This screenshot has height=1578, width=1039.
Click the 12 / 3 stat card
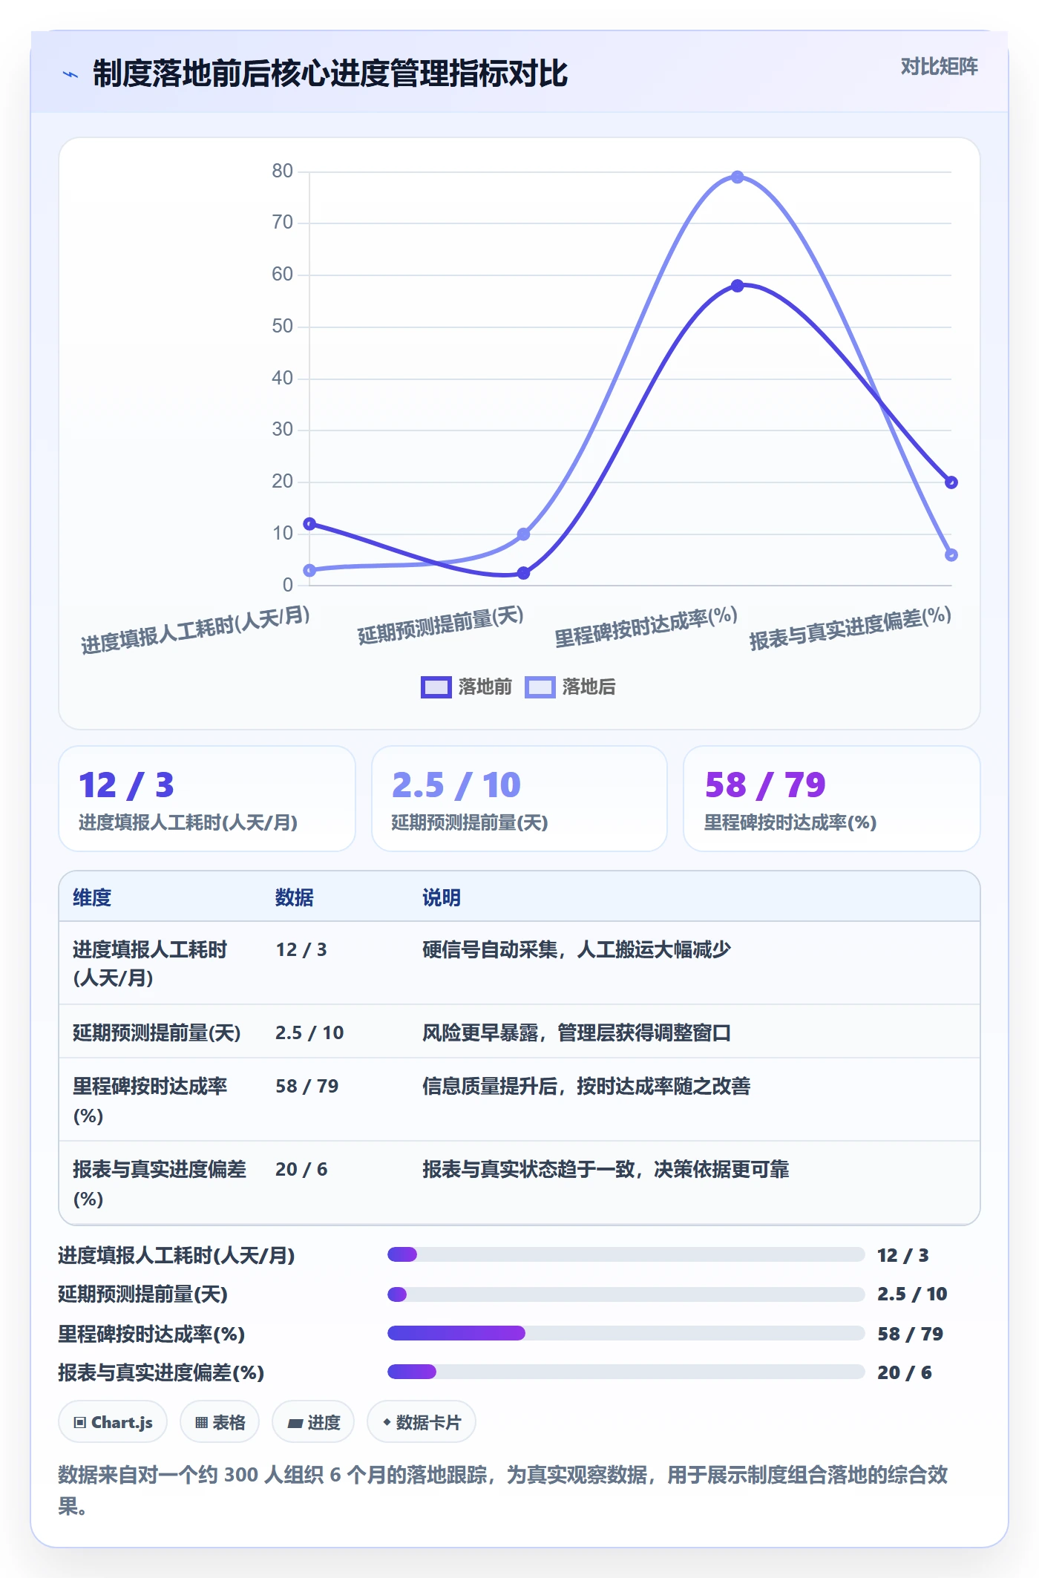(207, 799)
